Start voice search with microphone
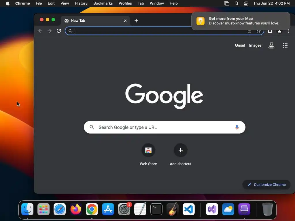295x221 pixels. (237, 127)
